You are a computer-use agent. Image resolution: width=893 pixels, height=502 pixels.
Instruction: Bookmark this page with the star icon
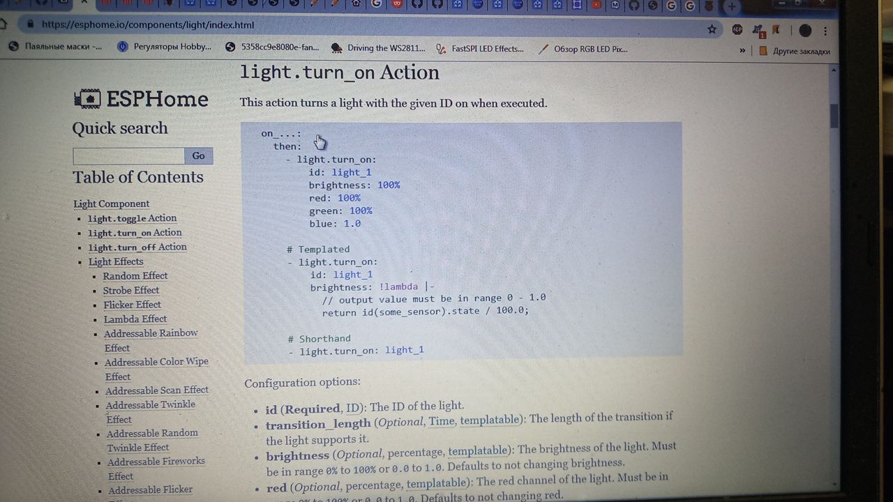pos(712,29)
